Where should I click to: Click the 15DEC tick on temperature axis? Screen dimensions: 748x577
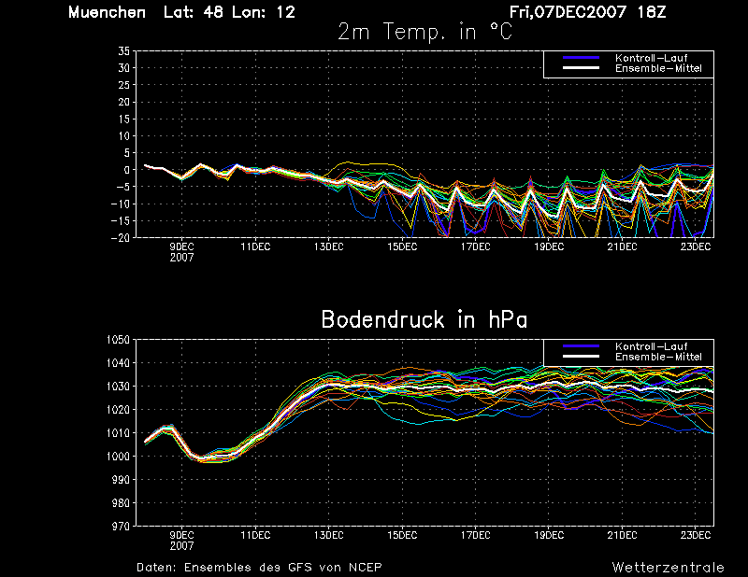pos(402,246)
